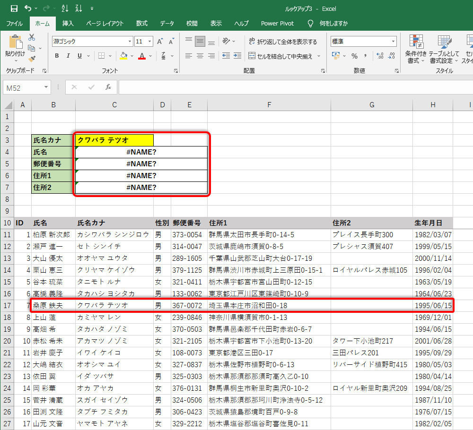Activate the Format Painter brush
Viewport: 473px width, 430px height.
[x=32, y=59]
